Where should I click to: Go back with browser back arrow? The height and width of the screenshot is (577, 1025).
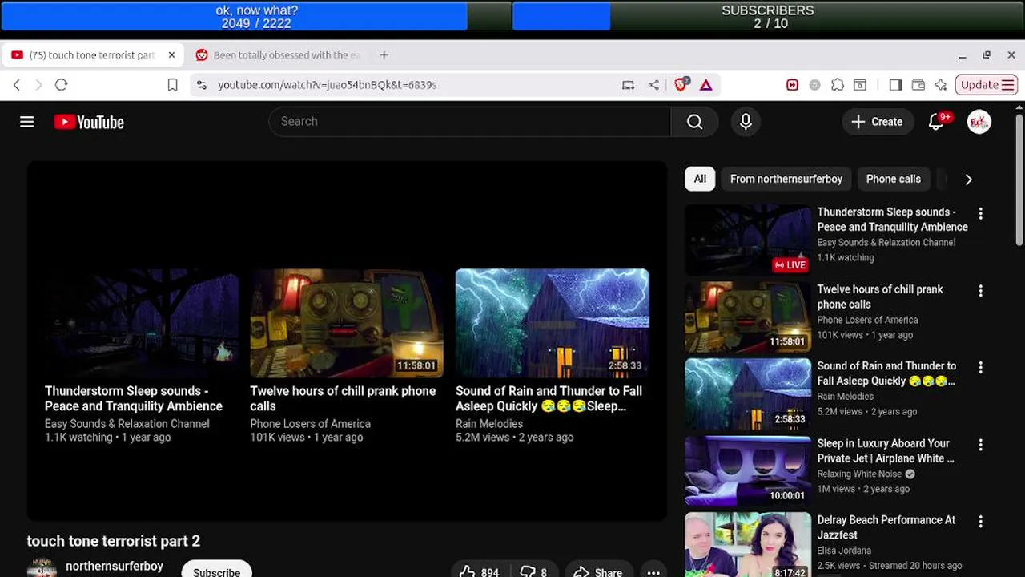pyautogui.click(x=17, y=85)
